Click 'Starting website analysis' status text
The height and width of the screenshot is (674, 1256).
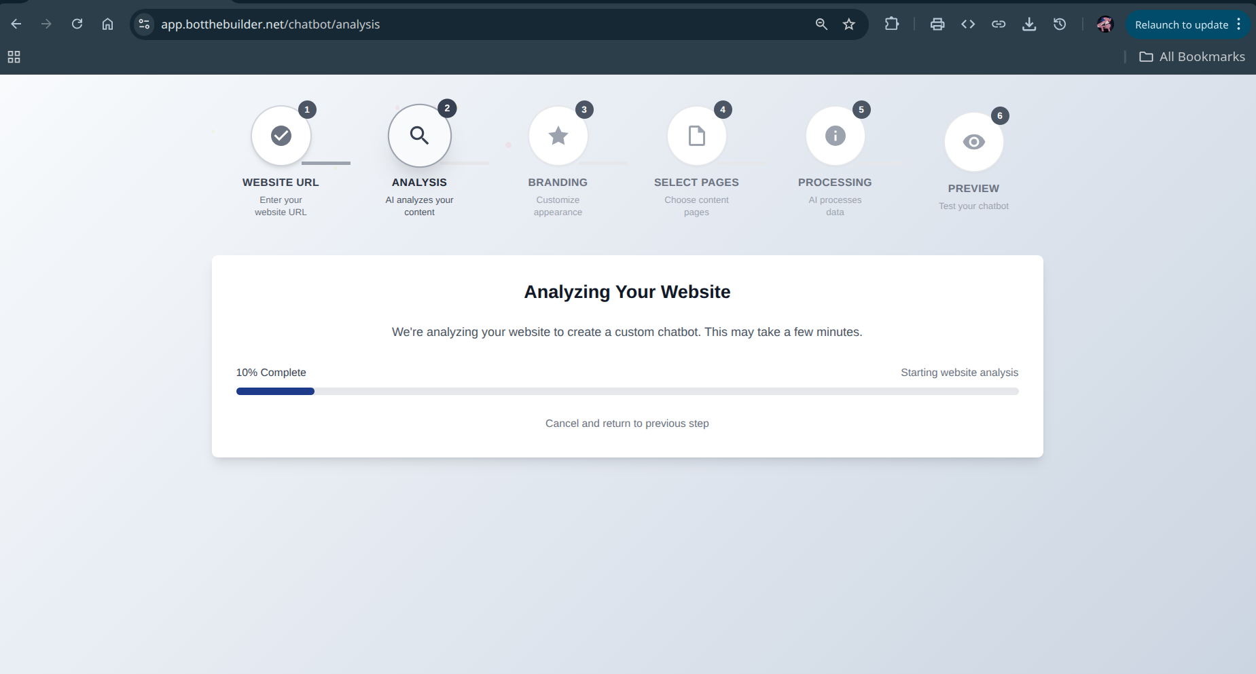pyautogui.click(x=959, y=373)
